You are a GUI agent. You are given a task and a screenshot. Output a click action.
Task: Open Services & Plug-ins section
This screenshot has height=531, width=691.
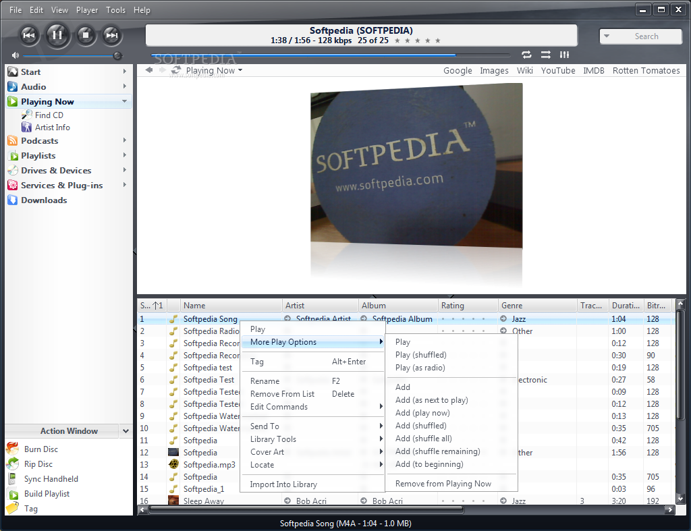click(61, 186)
